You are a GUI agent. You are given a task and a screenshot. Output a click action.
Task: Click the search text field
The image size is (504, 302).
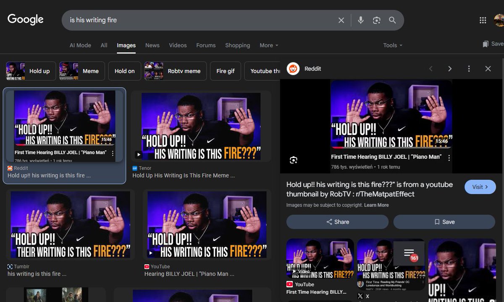point(202,20)
